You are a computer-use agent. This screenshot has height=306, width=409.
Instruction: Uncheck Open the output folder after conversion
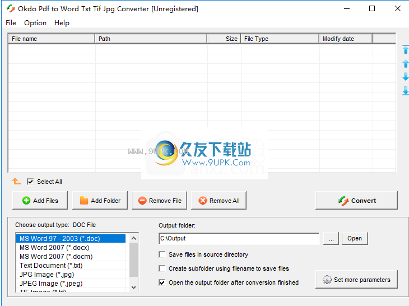162,282
